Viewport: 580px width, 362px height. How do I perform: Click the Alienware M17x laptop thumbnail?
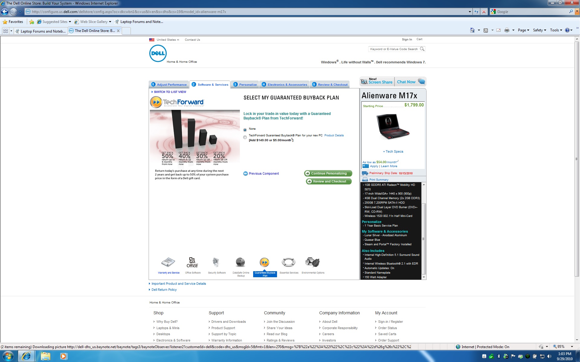(393, 127)
